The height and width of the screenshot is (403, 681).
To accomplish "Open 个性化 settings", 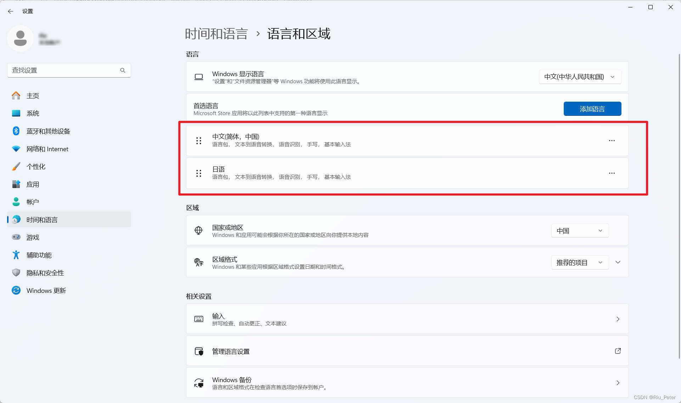I will (x=69, y=166).
